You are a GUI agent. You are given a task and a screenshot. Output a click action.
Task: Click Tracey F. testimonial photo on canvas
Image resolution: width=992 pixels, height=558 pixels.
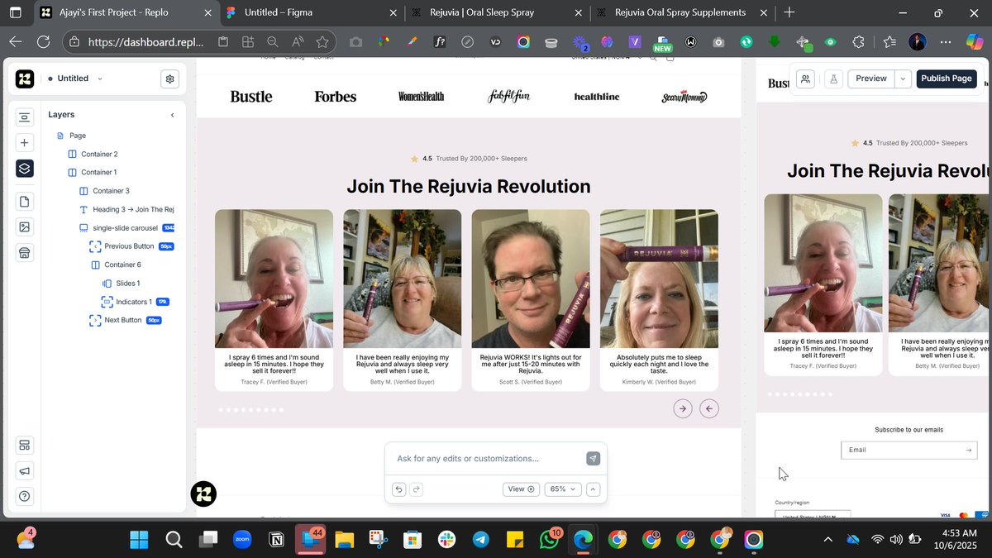click(274, 279)
